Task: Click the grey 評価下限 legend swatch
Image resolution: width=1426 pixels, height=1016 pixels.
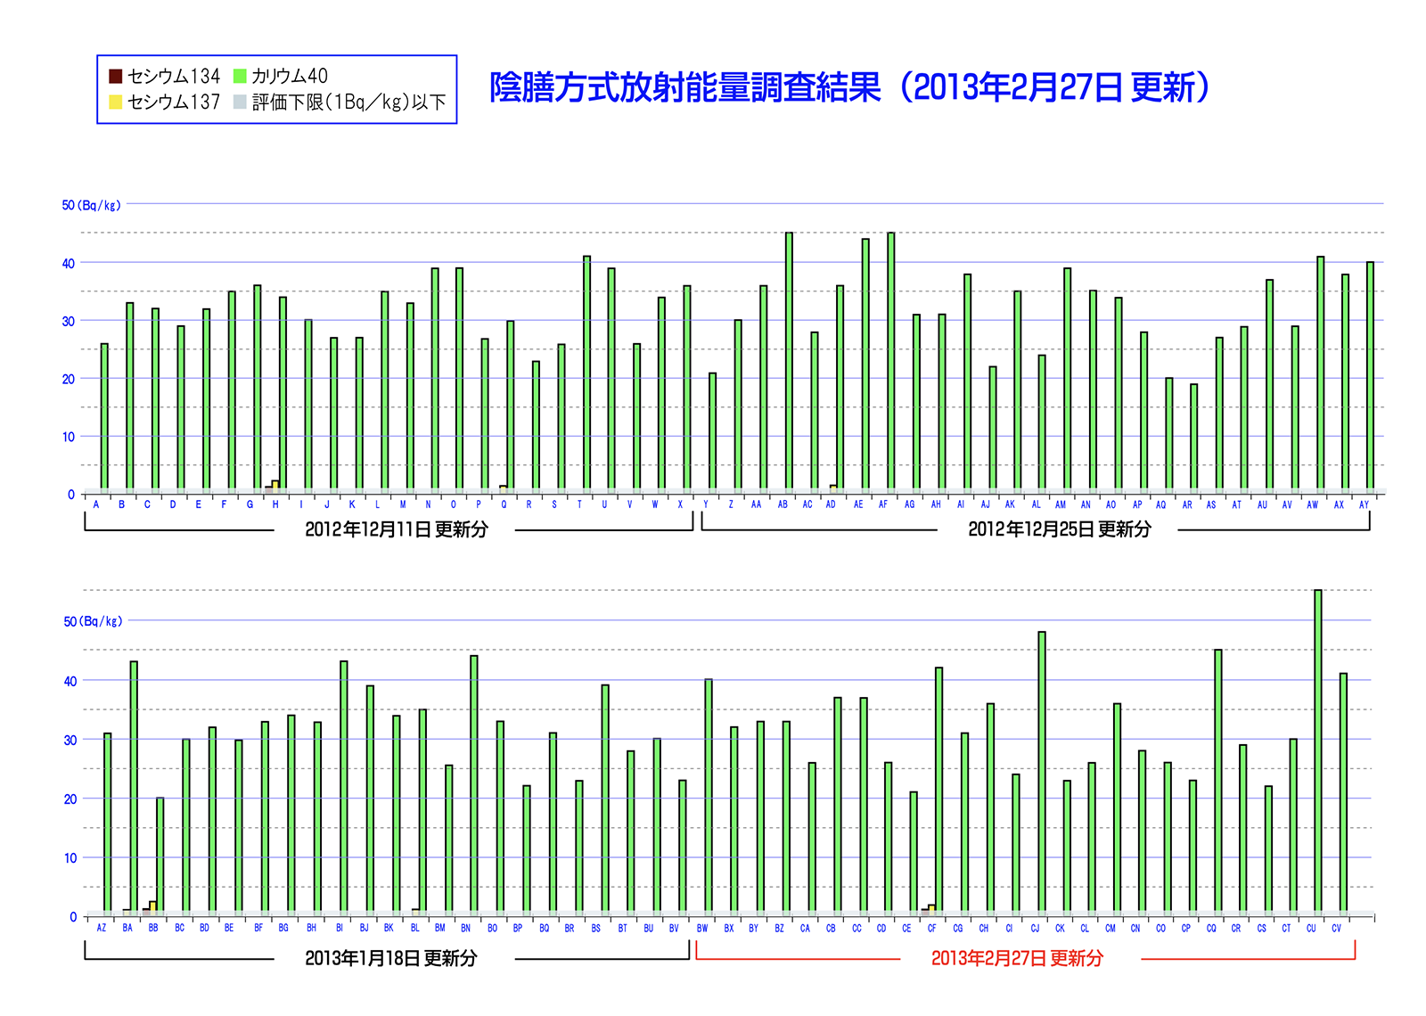Action: pyautogui.click(x=240, y=102)
